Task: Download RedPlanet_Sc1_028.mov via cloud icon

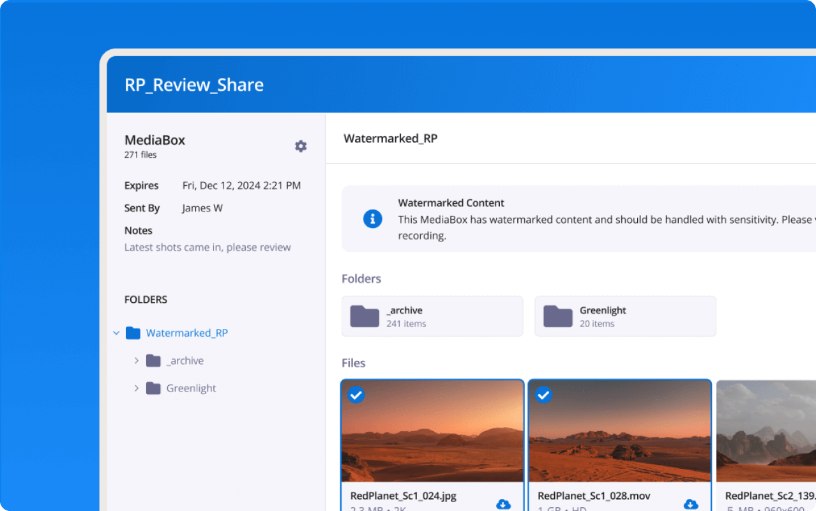Action: 690,504
